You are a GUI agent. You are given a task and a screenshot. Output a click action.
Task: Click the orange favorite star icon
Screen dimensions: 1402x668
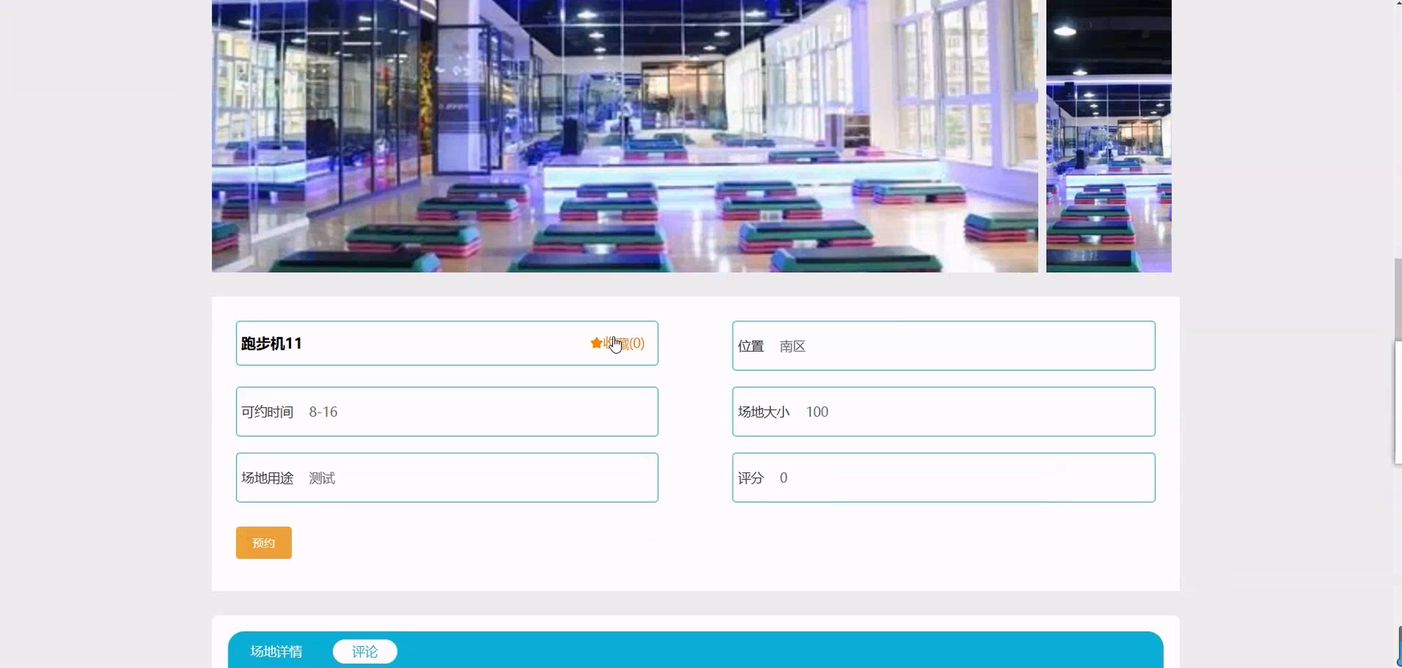pyautogui.click(x=596, y=343)
